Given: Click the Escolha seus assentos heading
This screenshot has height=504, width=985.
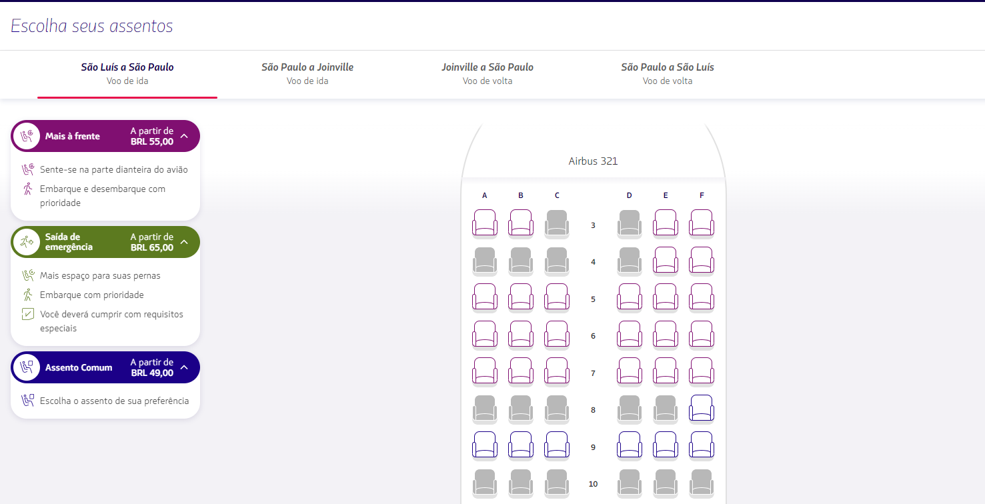Looking at the screenshot, I should (92, 26).
